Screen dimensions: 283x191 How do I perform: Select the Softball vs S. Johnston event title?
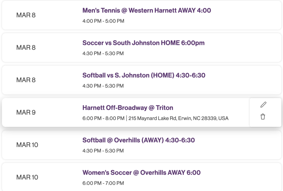(144, 75)
